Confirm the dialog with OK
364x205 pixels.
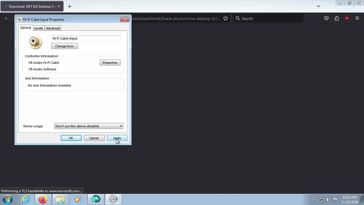click(71, 138)
